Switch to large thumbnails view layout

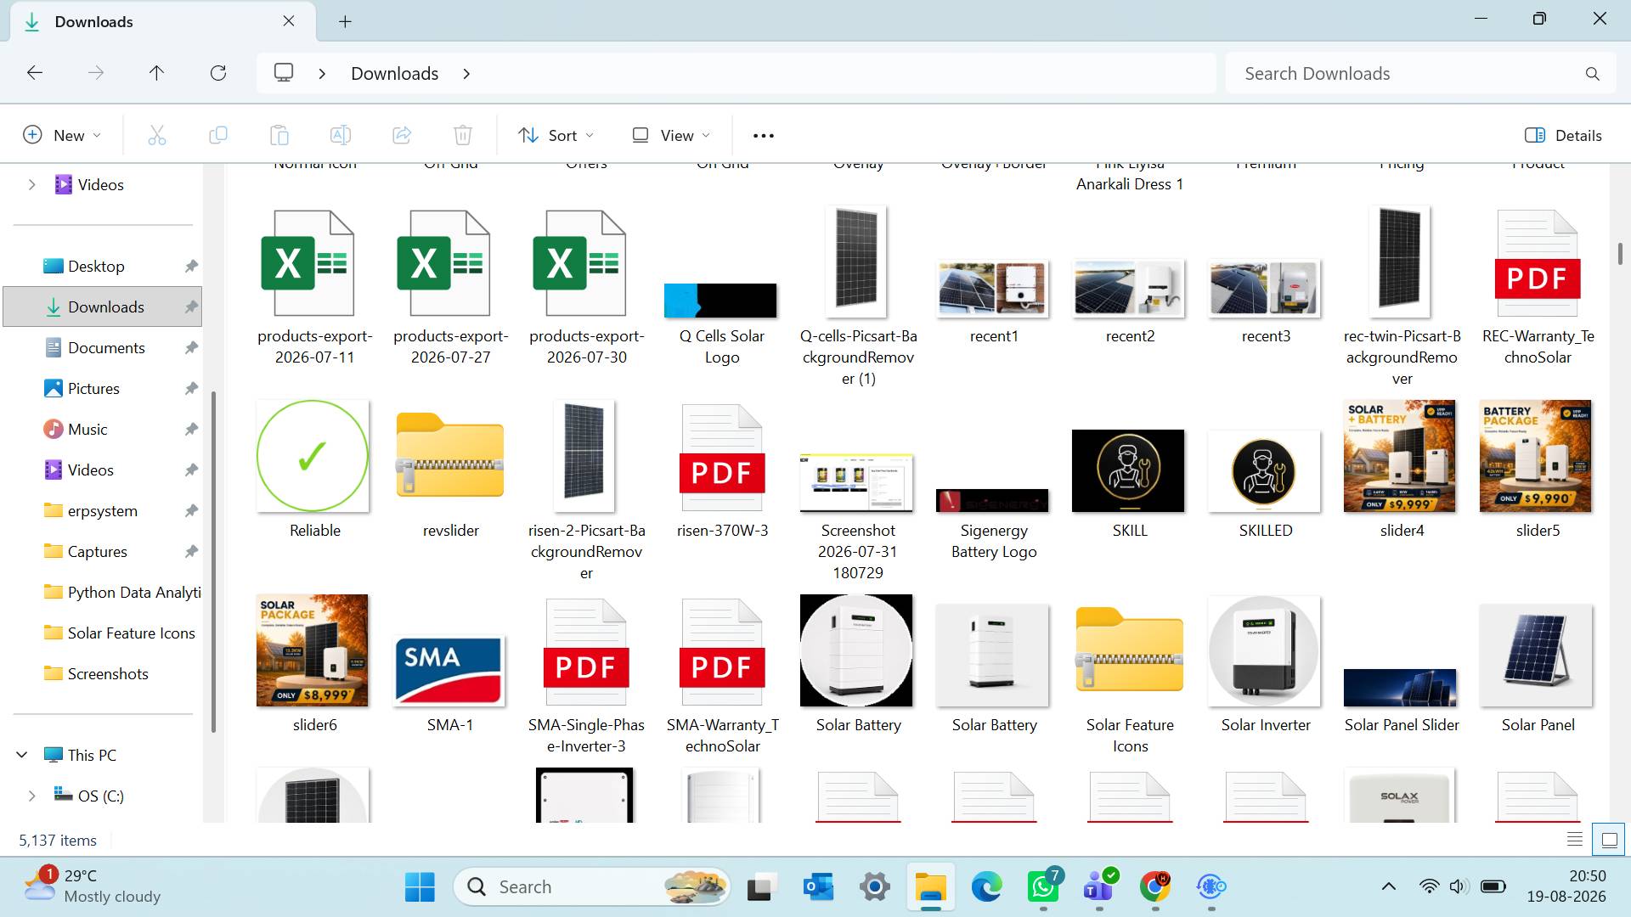click(1609, 840)
